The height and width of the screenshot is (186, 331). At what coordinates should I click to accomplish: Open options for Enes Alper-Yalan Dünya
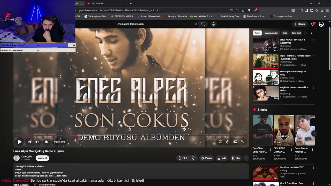point(314,72)
